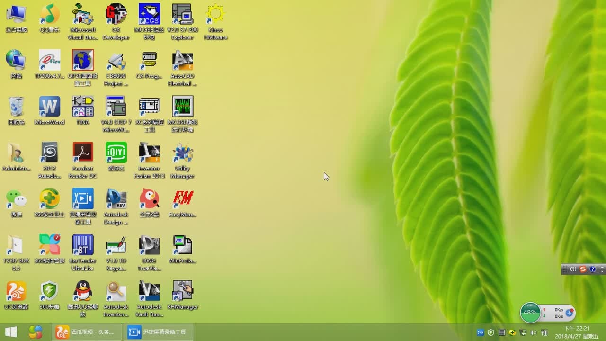The height and width of the screenshot is (341, 606).
Task: Select the Inventor Fusion 2013 icon
Action: 149,161
